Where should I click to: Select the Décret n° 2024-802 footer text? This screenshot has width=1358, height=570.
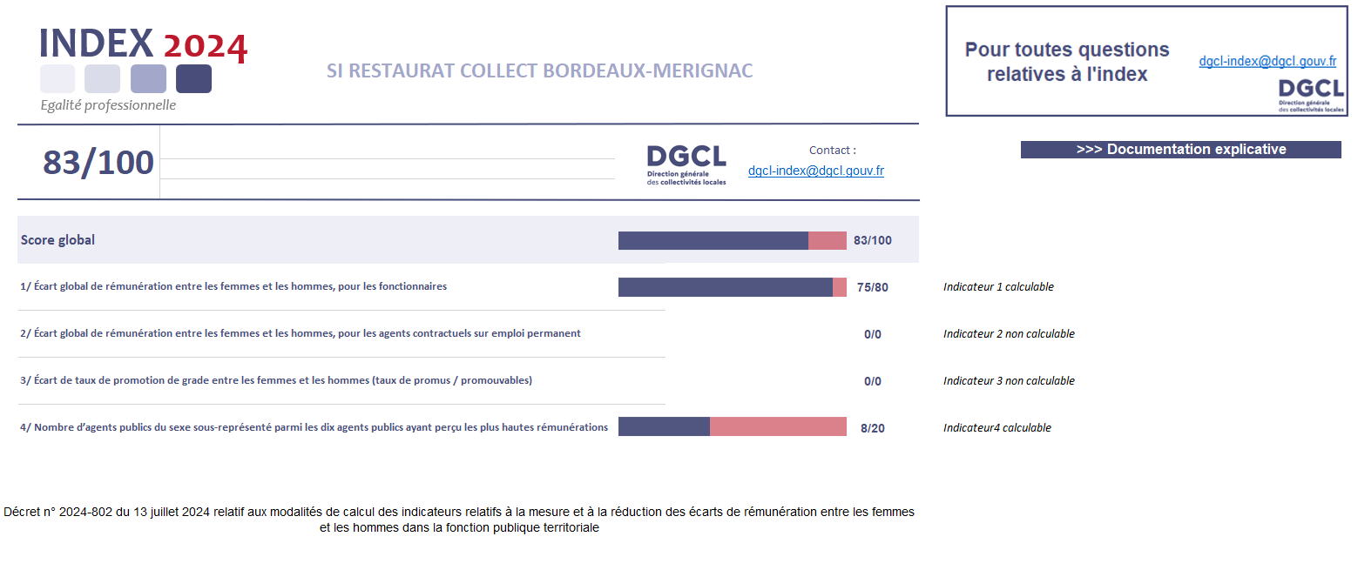tap(459, 520)
